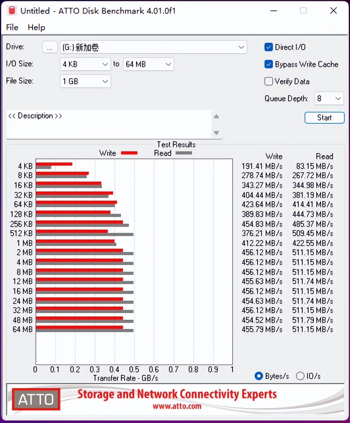This screenshot has width=350, height=423.
Task: Close the ATTO Disk Benchmark window
Action: point(334,11)
